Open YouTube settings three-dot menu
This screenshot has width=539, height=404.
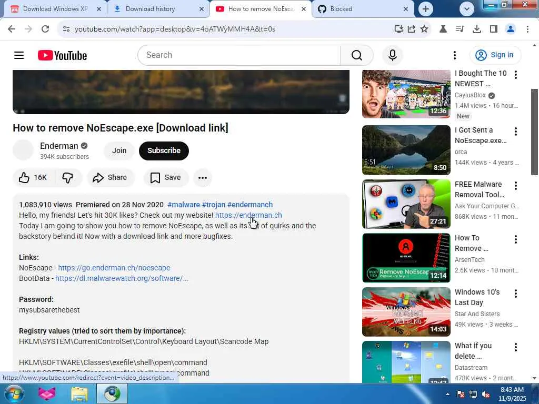pyautogui.click(x=454, y=55)
